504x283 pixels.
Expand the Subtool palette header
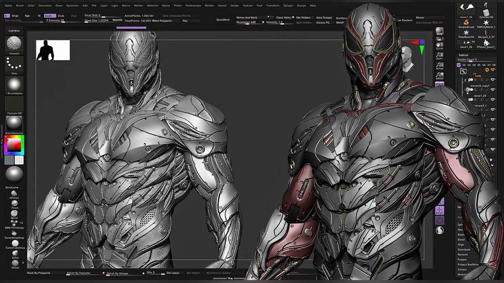point(463,55)
